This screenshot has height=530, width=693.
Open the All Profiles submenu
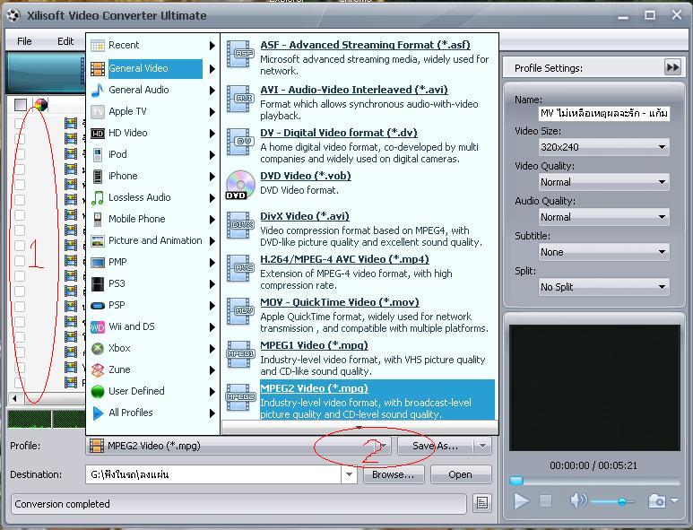click(x=152, y=413)
